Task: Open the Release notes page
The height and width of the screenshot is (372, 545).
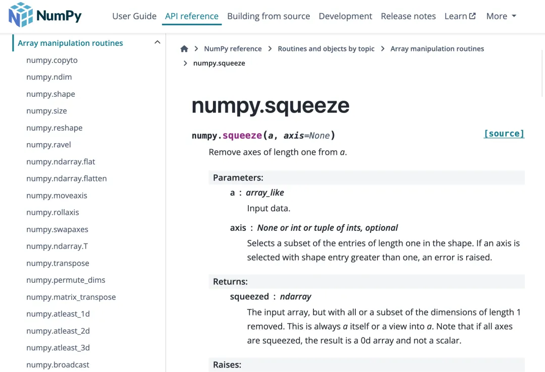Action: click(408, 16)
